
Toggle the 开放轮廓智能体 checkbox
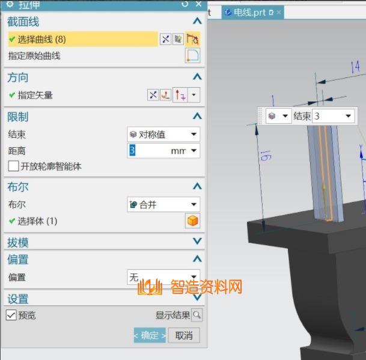[x=13, y=166]
